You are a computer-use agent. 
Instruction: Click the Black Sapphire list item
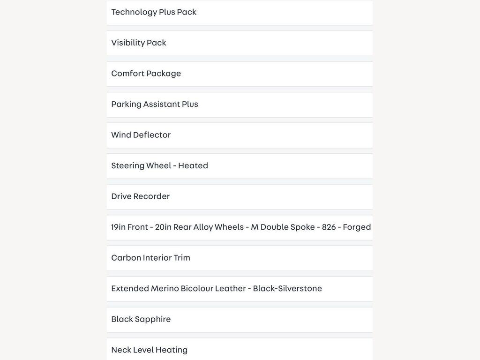tap(240, 320)
